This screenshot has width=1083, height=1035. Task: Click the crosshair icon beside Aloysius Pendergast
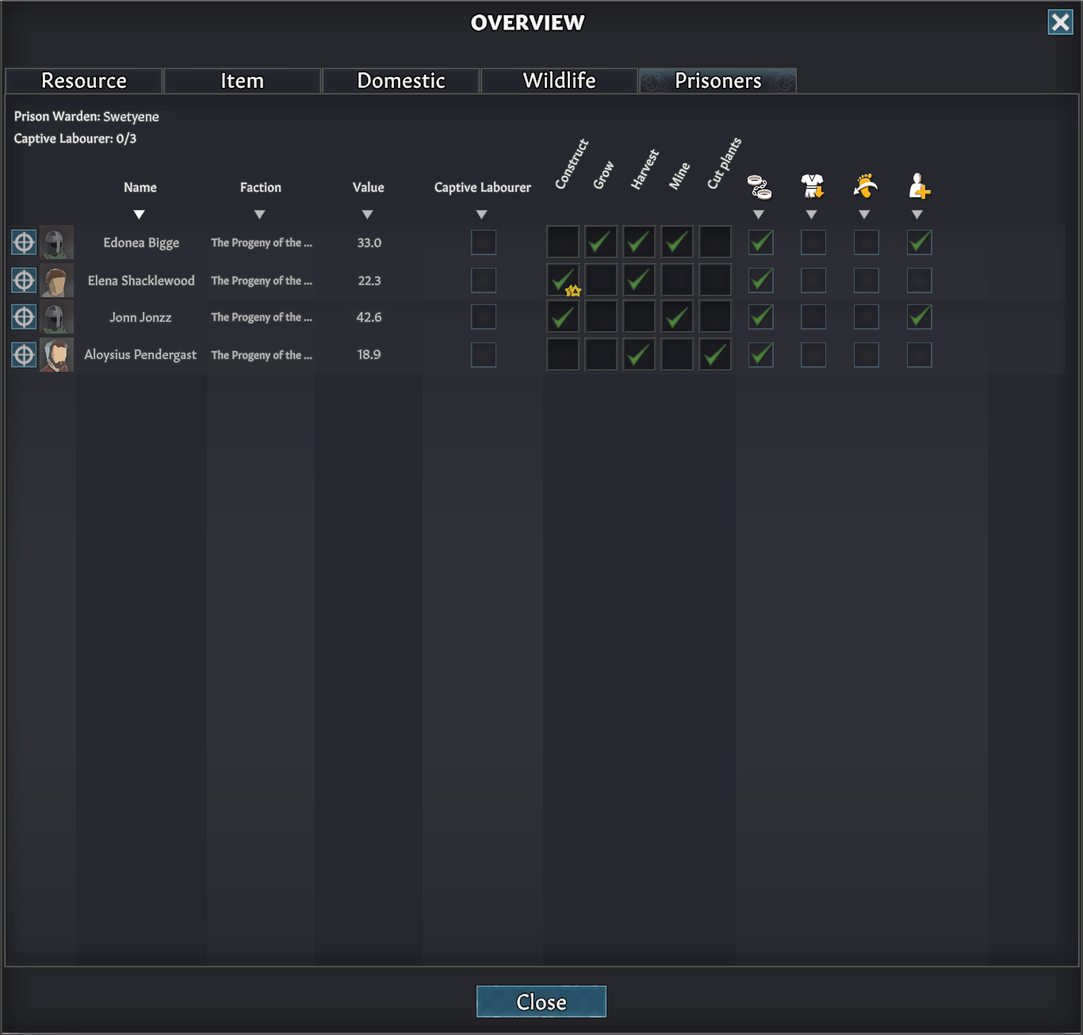pyautogui.click(x=24, y=355)
